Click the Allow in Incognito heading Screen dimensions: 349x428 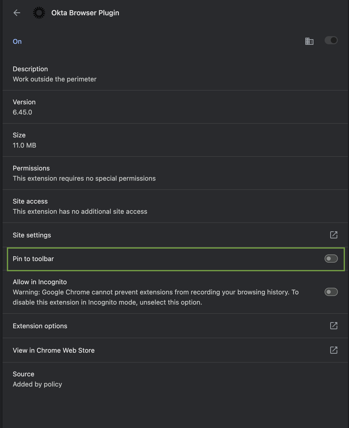[40, 282]
